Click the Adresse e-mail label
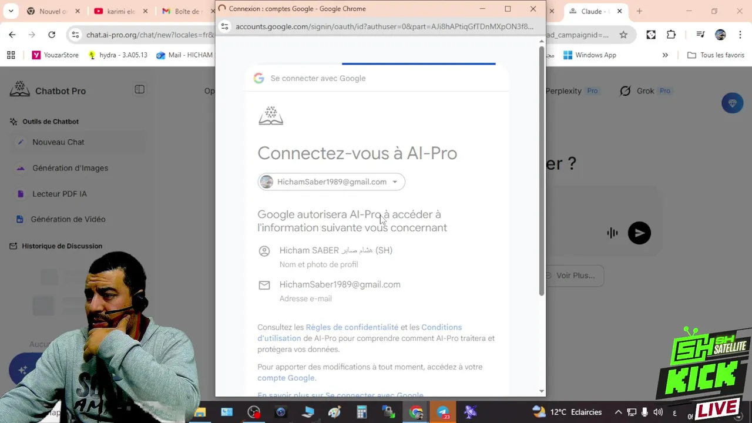Image resolution: width=752 pixels, height=423 pixels. click(x=305, y=298)
